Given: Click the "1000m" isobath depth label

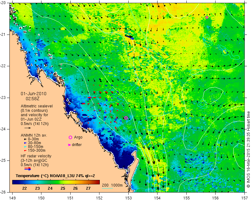Looking at the screenshot, I should tap(117, 185).
